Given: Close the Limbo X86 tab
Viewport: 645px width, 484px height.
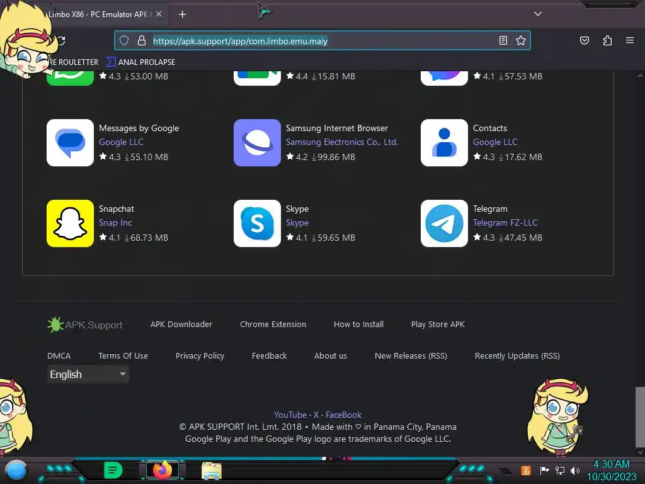Looking at the screenshot, I should point(159,14).
